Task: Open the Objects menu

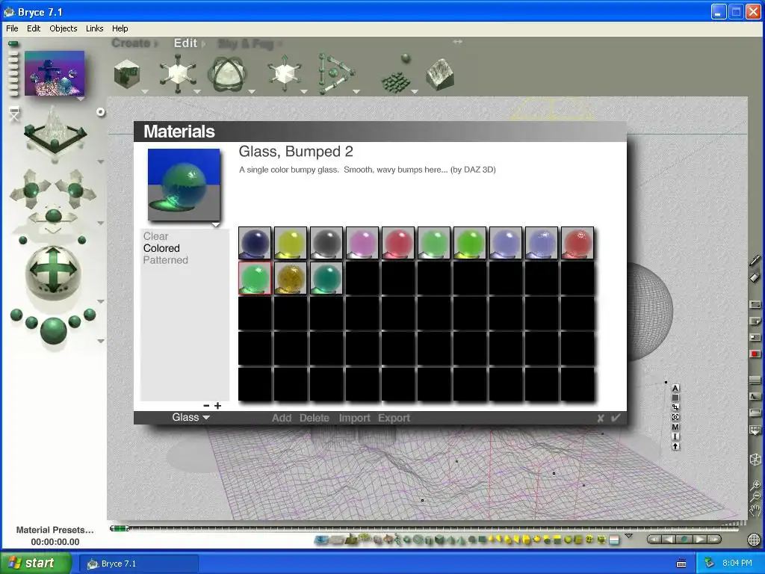Action: tap(64, 28)
